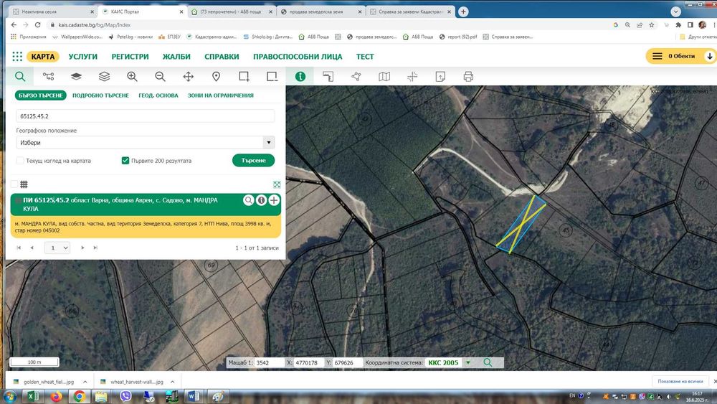Uncheck Първите 200 резултата checkbox
Screen dimensions: 717x404
(x=125, y=161)
